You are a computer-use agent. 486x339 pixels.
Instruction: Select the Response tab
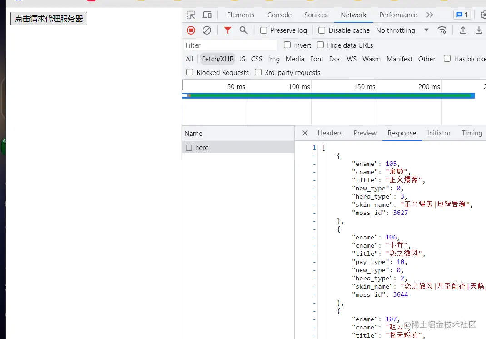[x=402, y=133]
